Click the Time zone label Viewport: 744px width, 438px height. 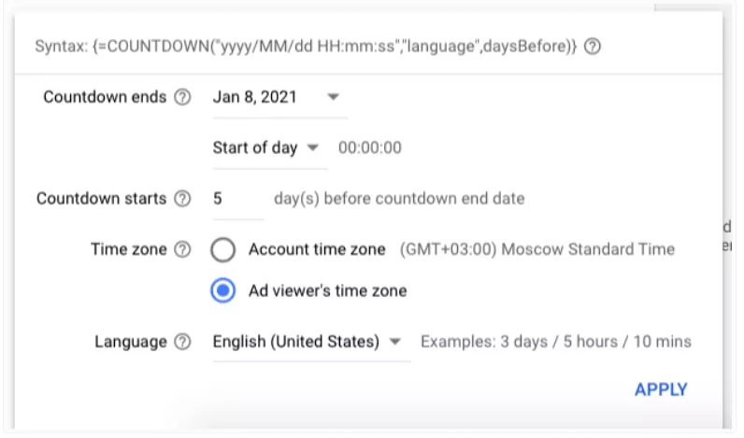click(x=129, y=249)
